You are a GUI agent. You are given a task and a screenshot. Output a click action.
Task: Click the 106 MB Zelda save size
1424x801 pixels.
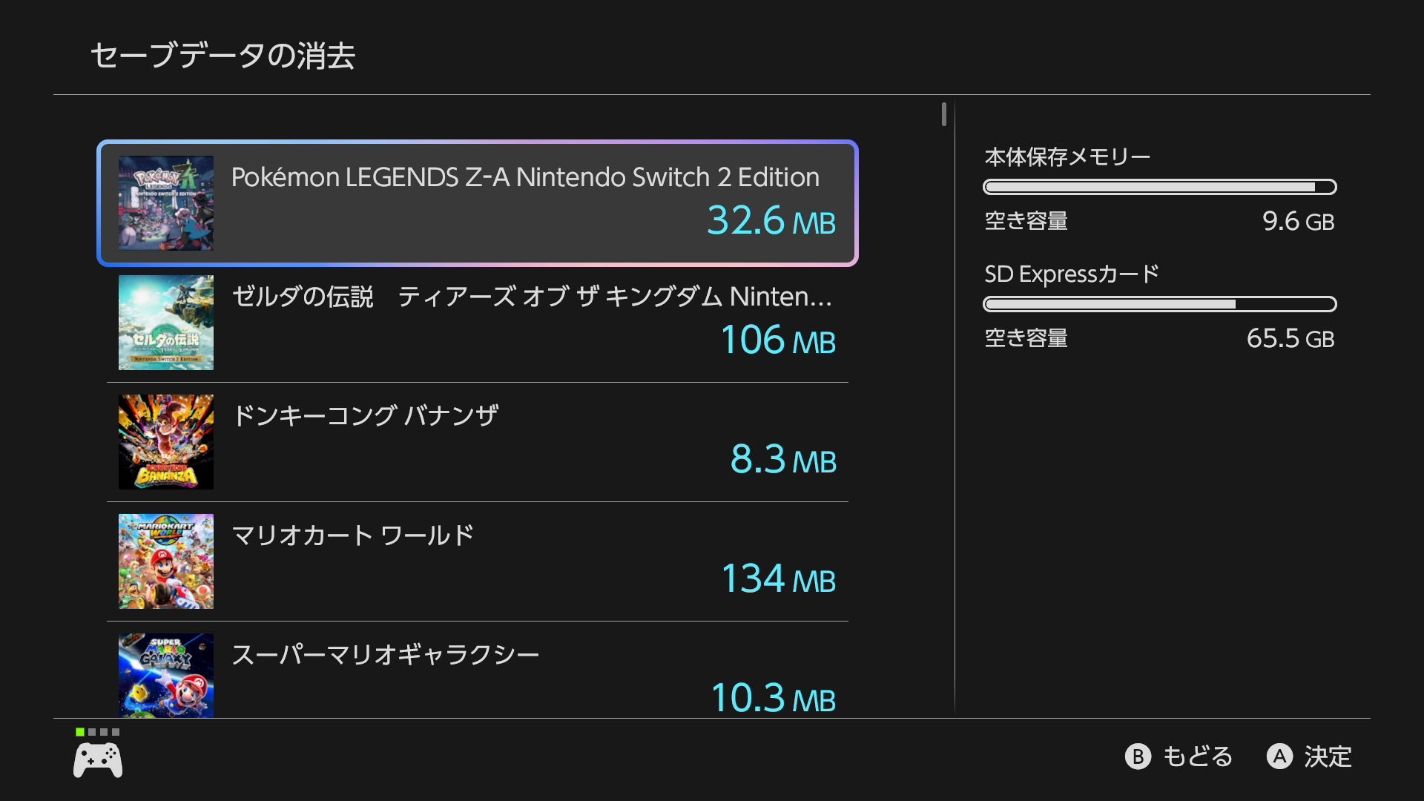(x=778, y=340)
